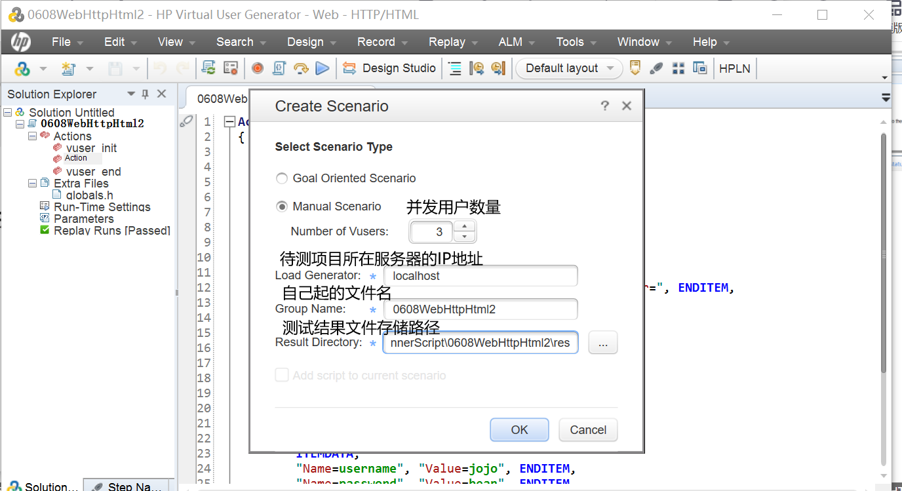Click the HP logo in the menu bar
902x491 pixels.
click(20, 42)
